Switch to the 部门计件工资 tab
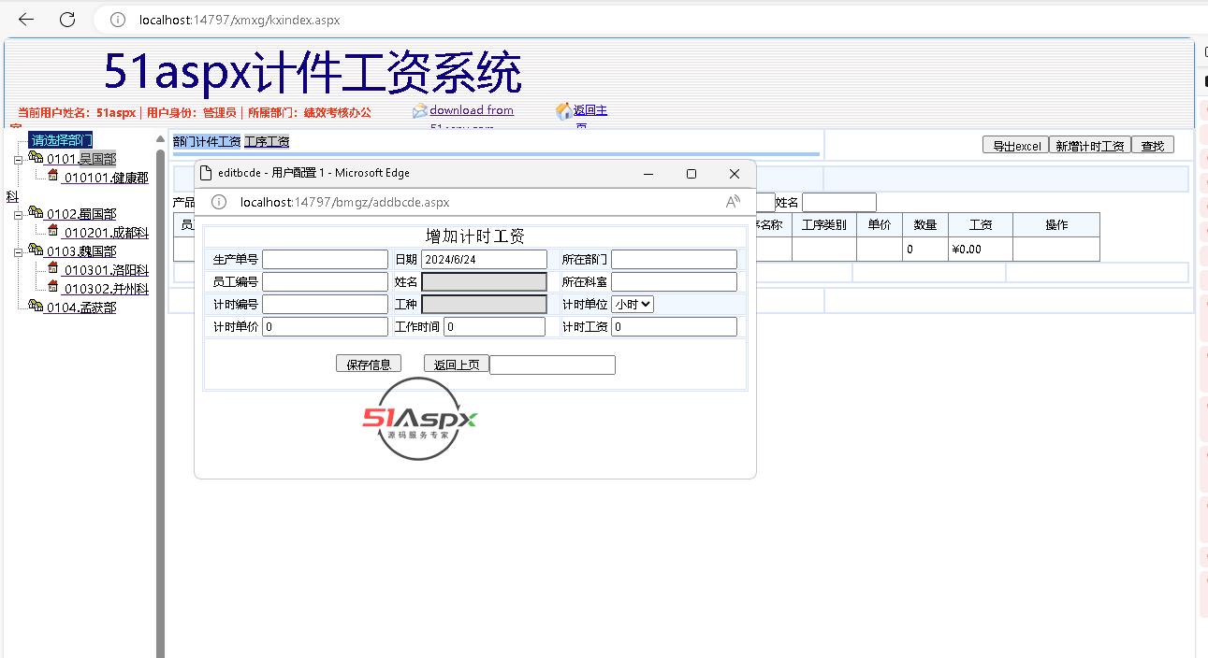 click(x=207, y=141)
